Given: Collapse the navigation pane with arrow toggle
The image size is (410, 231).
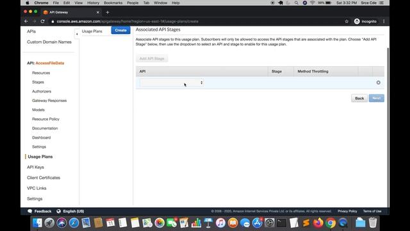Looking at the screenshot, I should tap(77, 34).
